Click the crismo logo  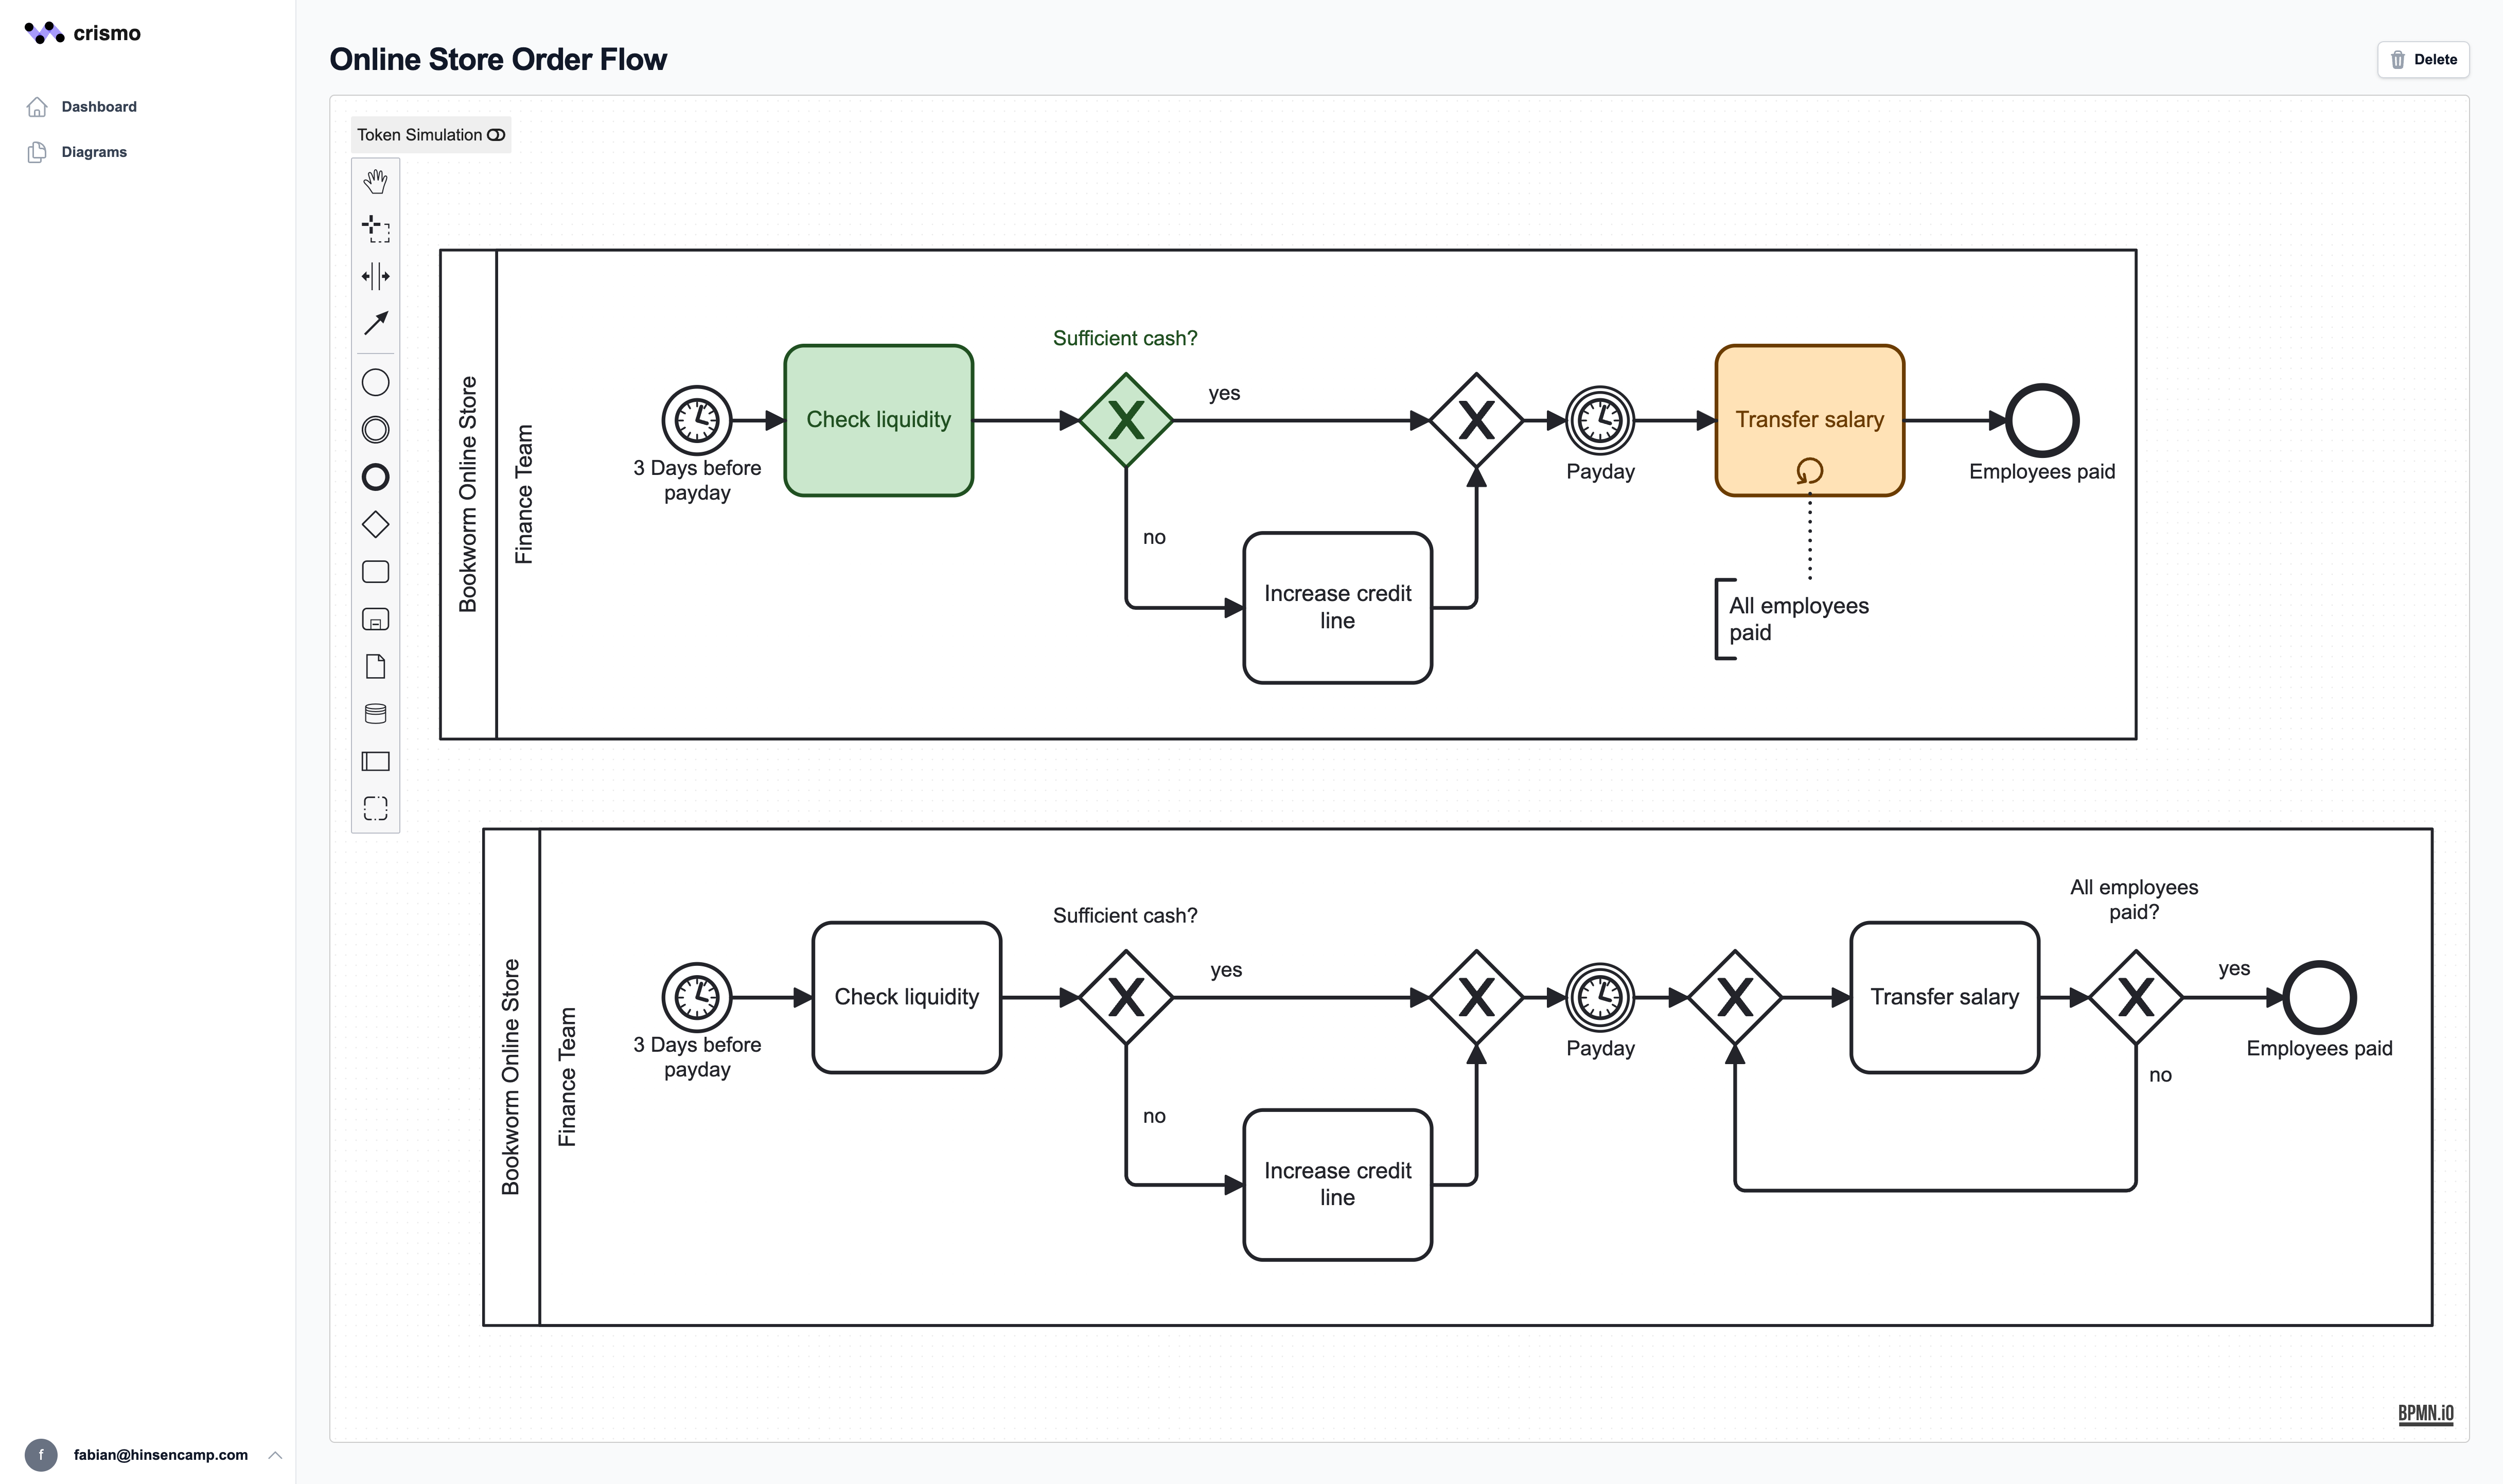pyautogui.click(x=83, y=33)
